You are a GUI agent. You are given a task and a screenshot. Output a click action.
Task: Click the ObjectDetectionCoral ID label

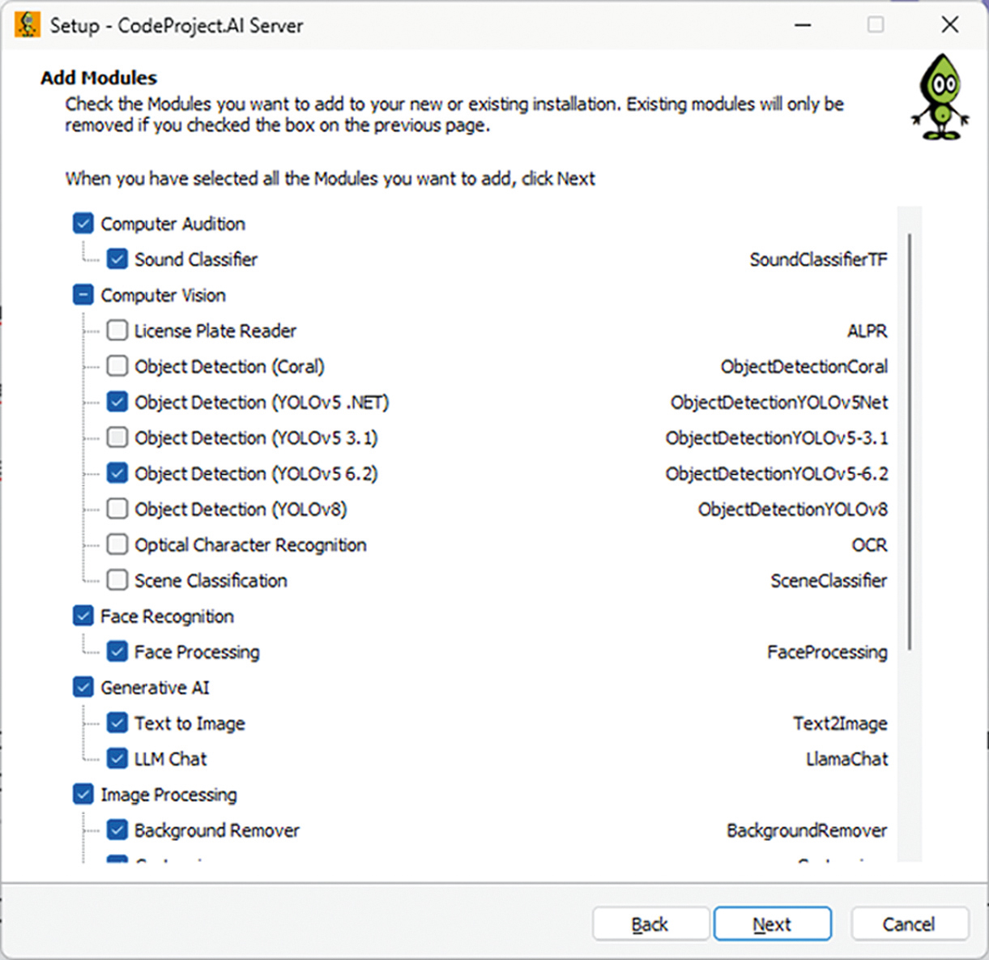[x=804, y=367]
